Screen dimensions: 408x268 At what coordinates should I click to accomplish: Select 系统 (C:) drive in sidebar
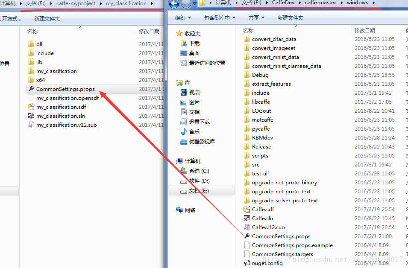[199, 171]
